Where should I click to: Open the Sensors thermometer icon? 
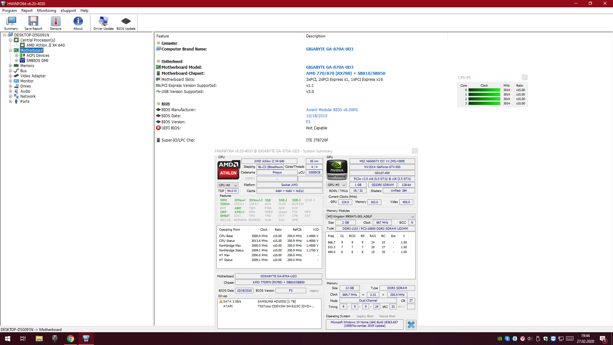pyautogui.click(x=56, y=23)
